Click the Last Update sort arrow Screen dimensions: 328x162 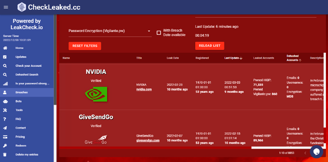[x=241, y=58]
